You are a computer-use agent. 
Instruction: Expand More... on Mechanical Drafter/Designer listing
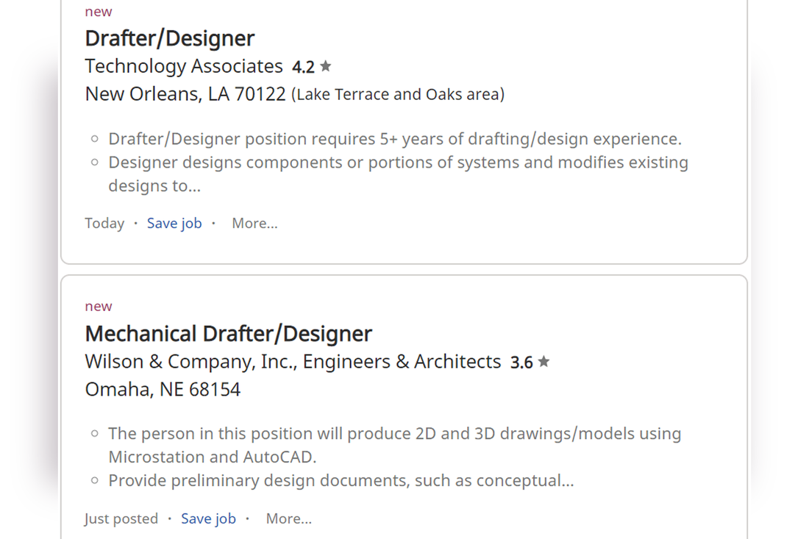(x=289, y=519)
